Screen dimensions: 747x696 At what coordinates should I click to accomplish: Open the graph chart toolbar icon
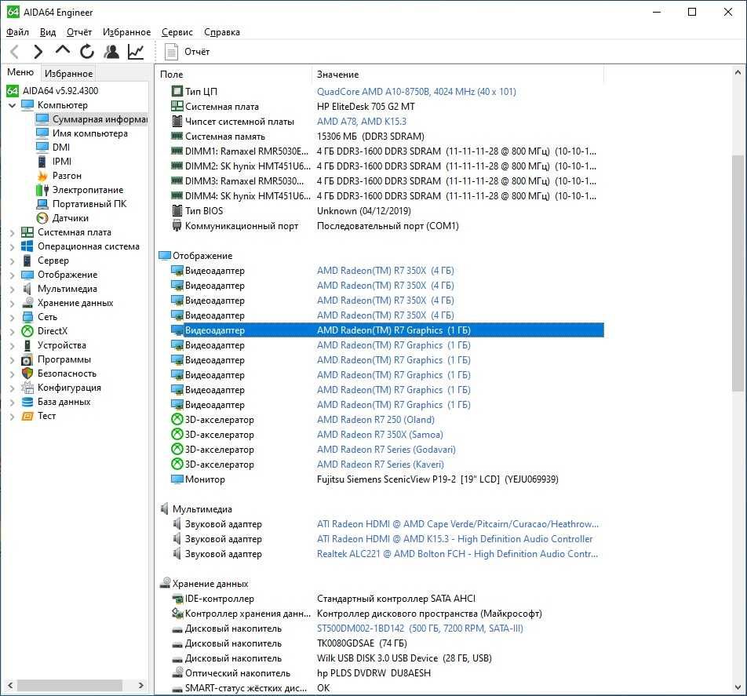pyautogui.click(x=136, y=52)
